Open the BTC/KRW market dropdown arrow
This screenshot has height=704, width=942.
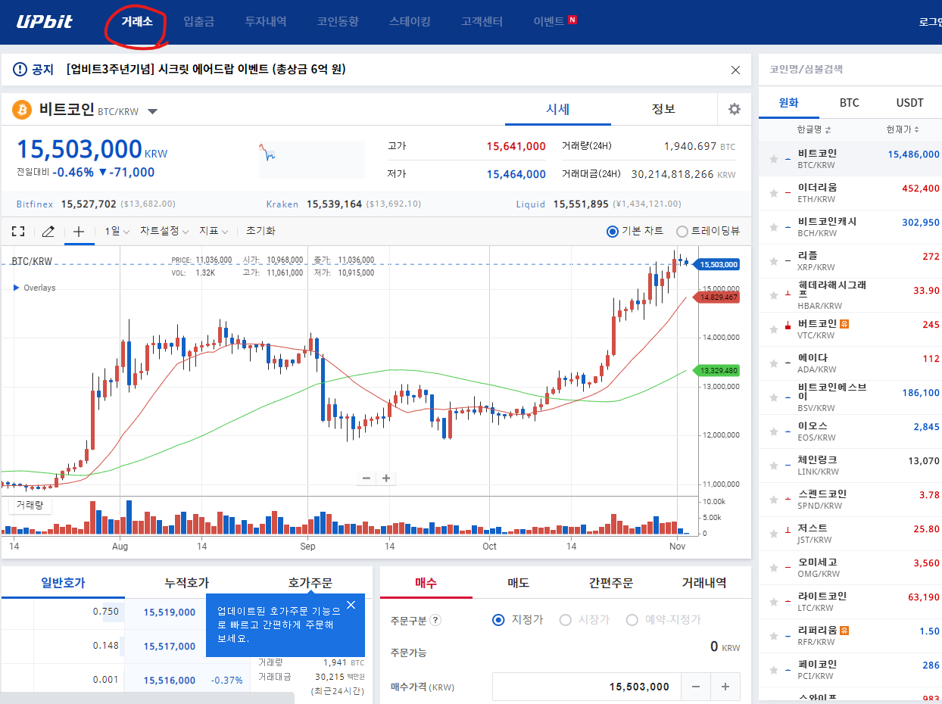coord(152,111)
